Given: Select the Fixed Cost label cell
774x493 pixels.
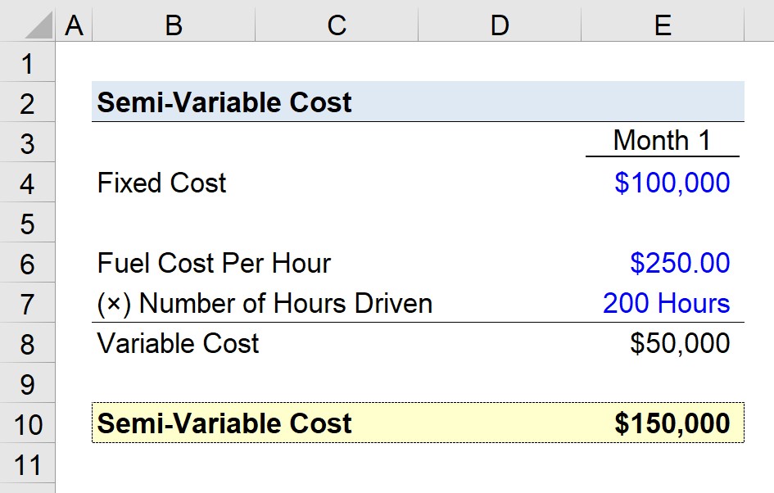Looking at the screenshot, I should pos(161,183).
